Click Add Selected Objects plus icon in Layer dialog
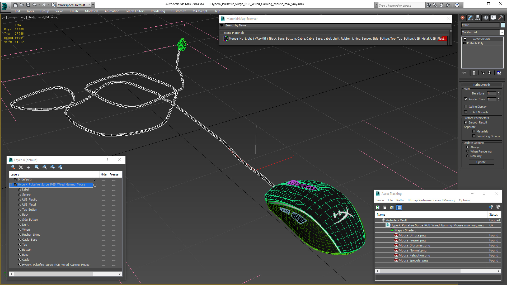 point(29,167)
